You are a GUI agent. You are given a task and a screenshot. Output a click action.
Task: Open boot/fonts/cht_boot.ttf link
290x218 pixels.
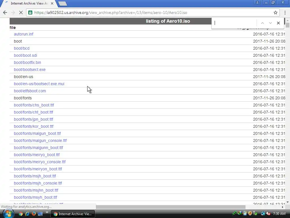point(33,112)
